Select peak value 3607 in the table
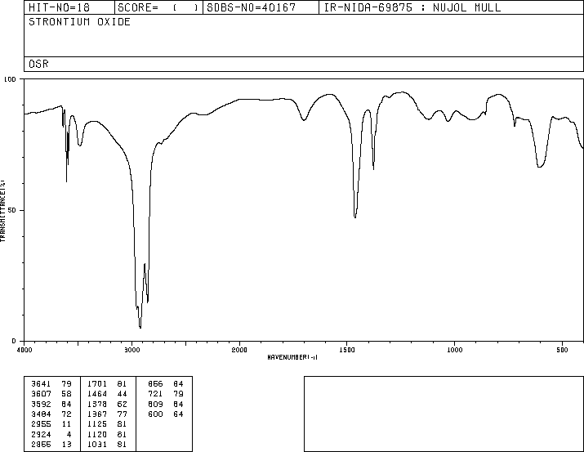 tap(41, 394)
